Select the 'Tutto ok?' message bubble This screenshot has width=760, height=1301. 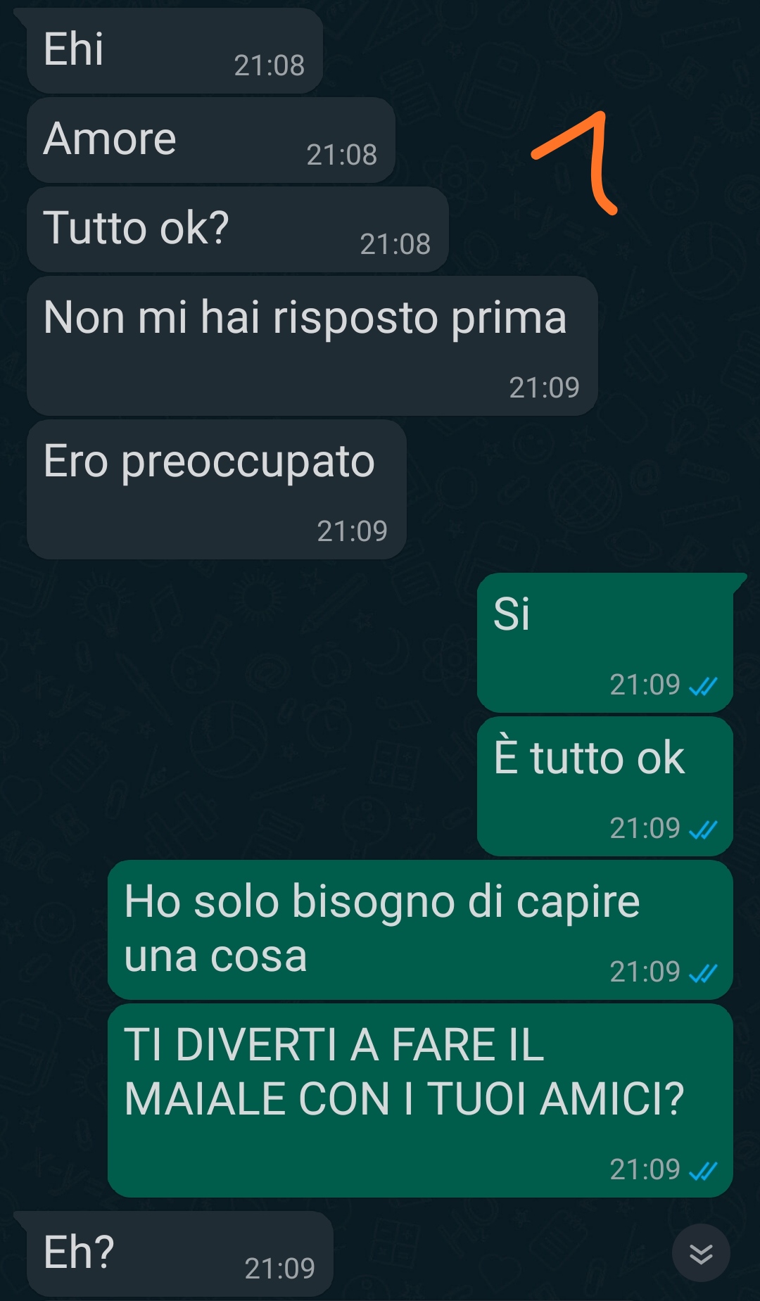[238, 229]
